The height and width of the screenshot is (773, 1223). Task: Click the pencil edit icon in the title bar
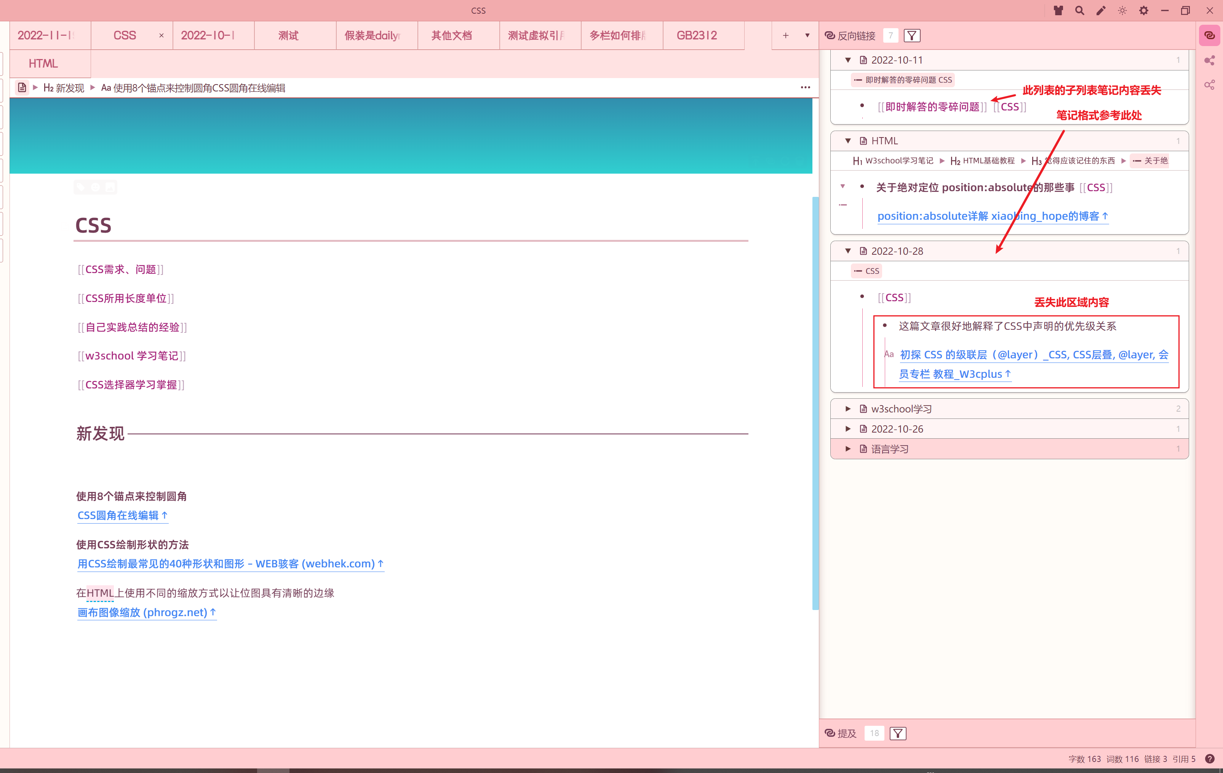point(1101,10)
